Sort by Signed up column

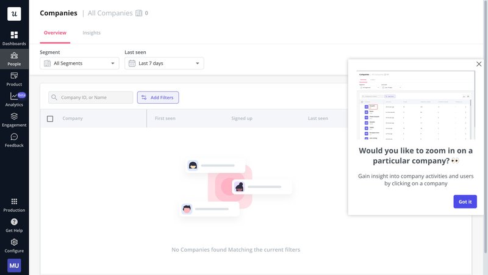click(242, 118)
